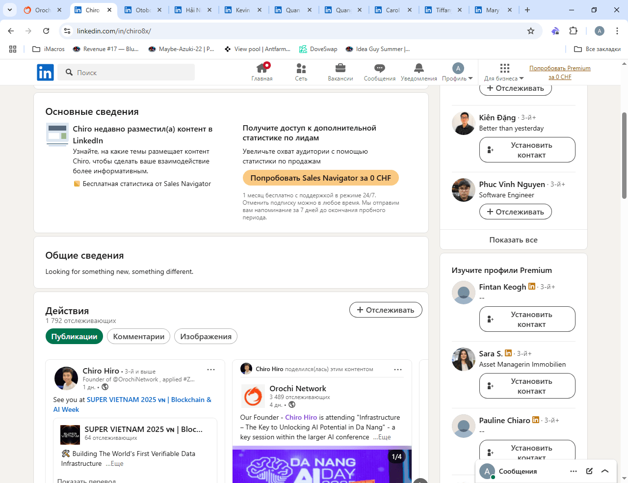
Task: Reload the page
Action: [46, 31]
